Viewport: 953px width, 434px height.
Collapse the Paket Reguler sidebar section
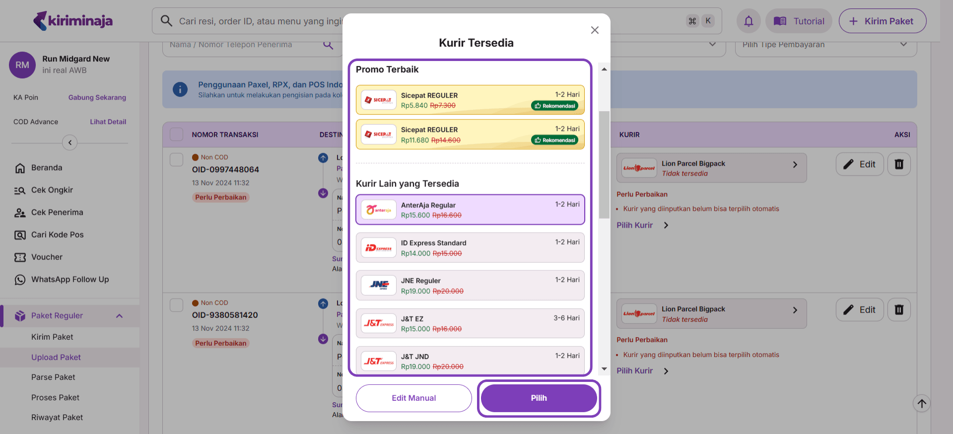[119, 316]
